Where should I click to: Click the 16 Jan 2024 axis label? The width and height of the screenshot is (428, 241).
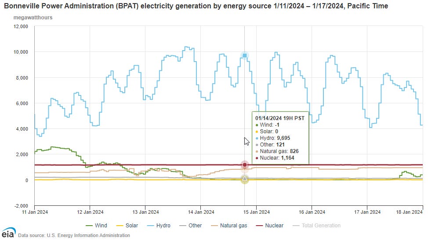pos(312,212)
